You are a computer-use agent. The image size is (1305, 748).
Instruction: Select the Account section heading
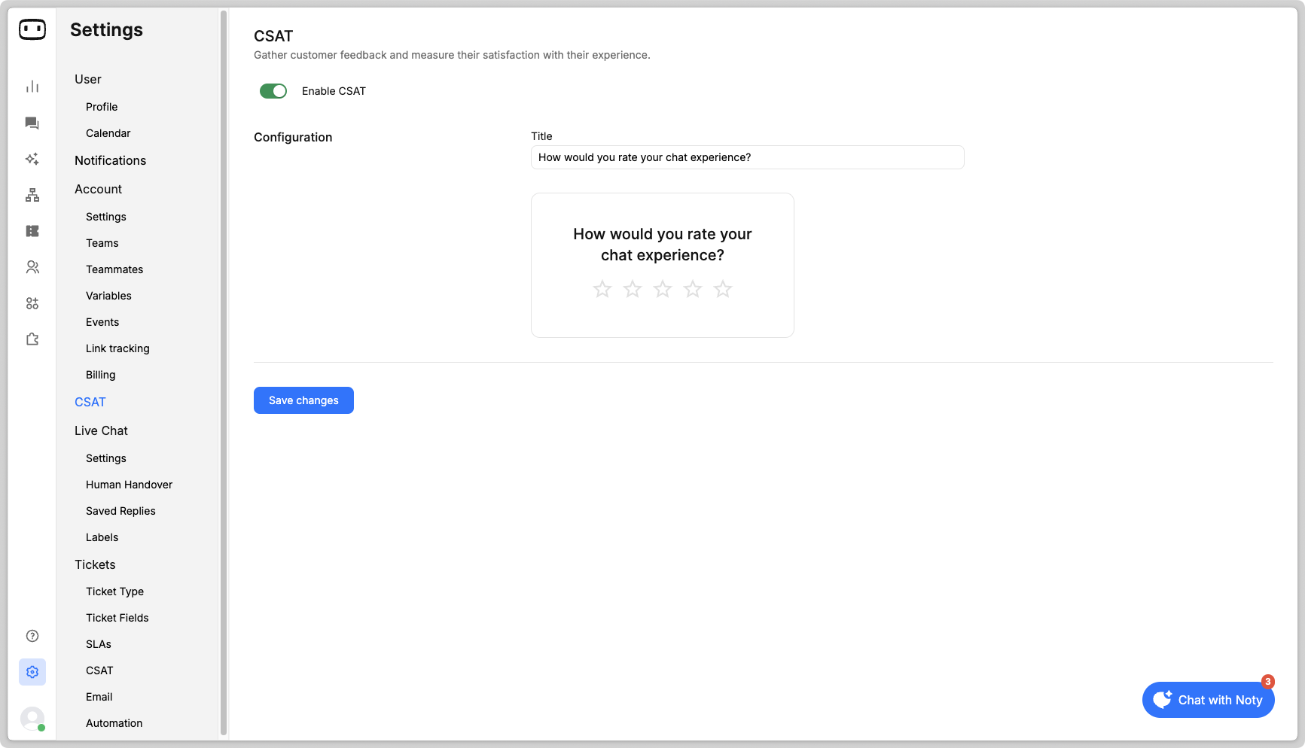pos(98,189)
